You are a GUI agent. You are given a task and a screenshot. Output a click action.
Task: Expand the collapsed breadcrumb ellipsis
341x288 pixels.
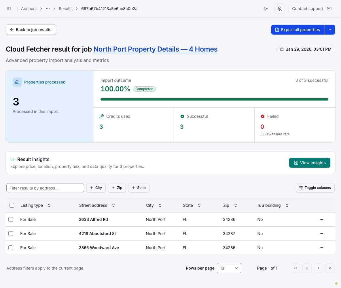click(48, 9)
